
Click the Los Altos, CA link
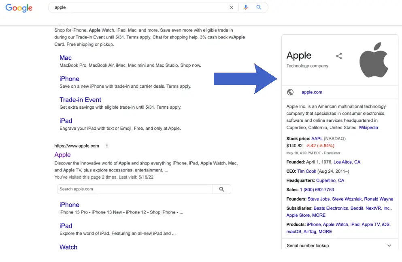click(x=347, y=162)
